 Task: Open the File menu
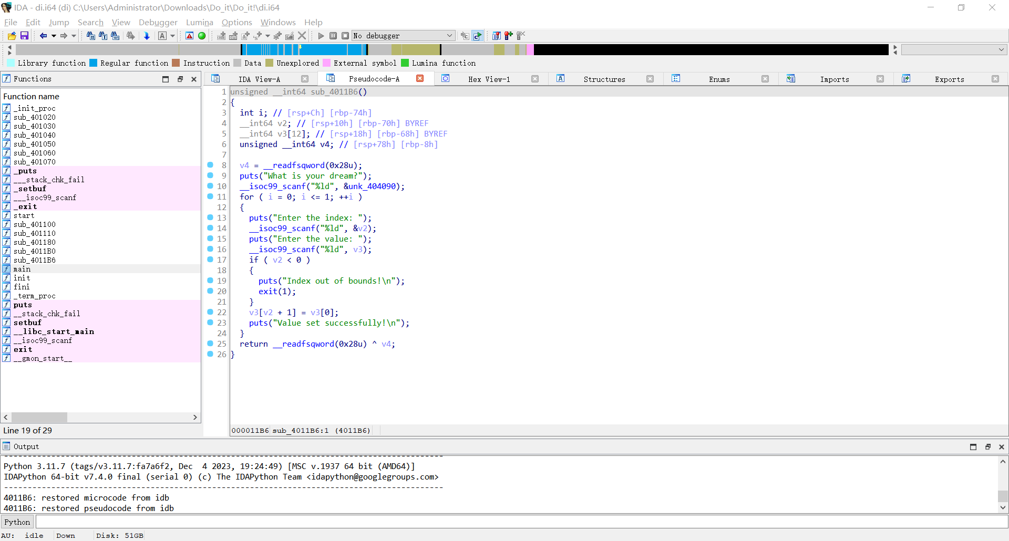pos(11,22)
